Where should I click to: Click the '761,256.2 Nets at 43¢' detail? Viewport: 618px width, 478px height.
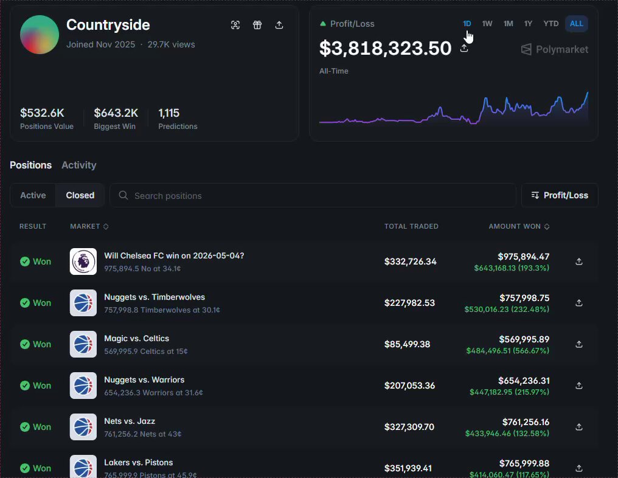pyautogui.click(x=143, y=434)
